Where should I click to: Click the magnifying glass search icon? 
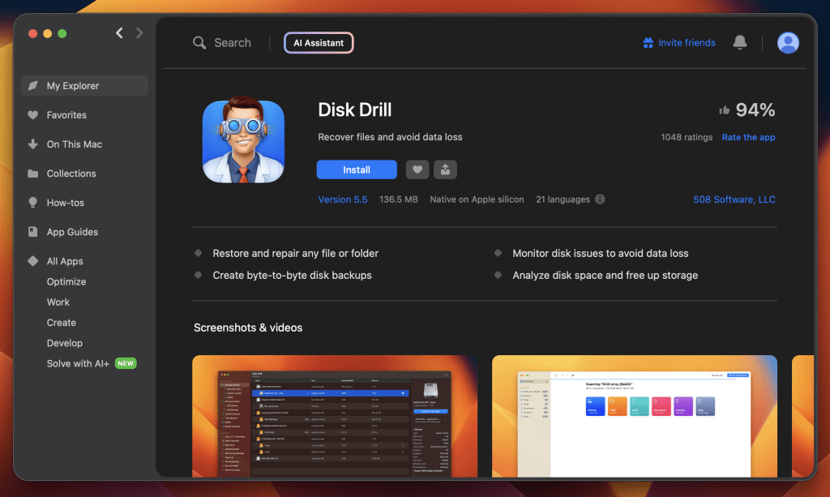click(199, 43)
